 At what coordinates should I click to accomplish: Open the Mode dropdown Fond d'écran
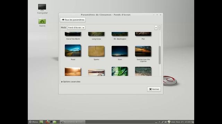click(x=76, y=28)
